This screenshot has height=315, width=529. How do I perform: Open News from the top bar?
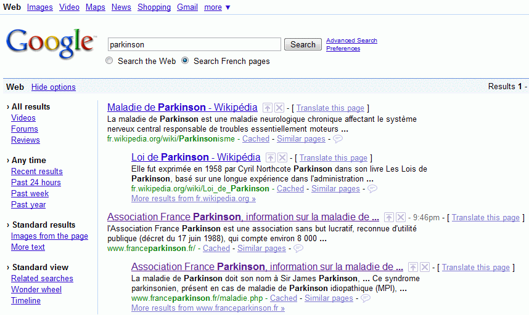(x=121, y=7)
